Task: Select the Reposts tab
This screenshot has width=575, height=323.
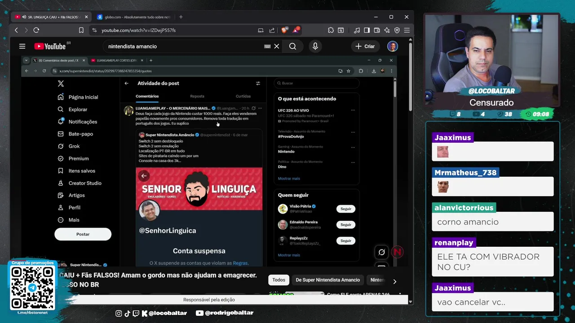Action: click(197, 96)
